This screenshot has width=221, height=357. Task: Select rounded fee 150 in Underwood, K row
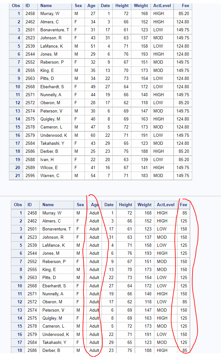pyautogui.click(x=184, y=334)
